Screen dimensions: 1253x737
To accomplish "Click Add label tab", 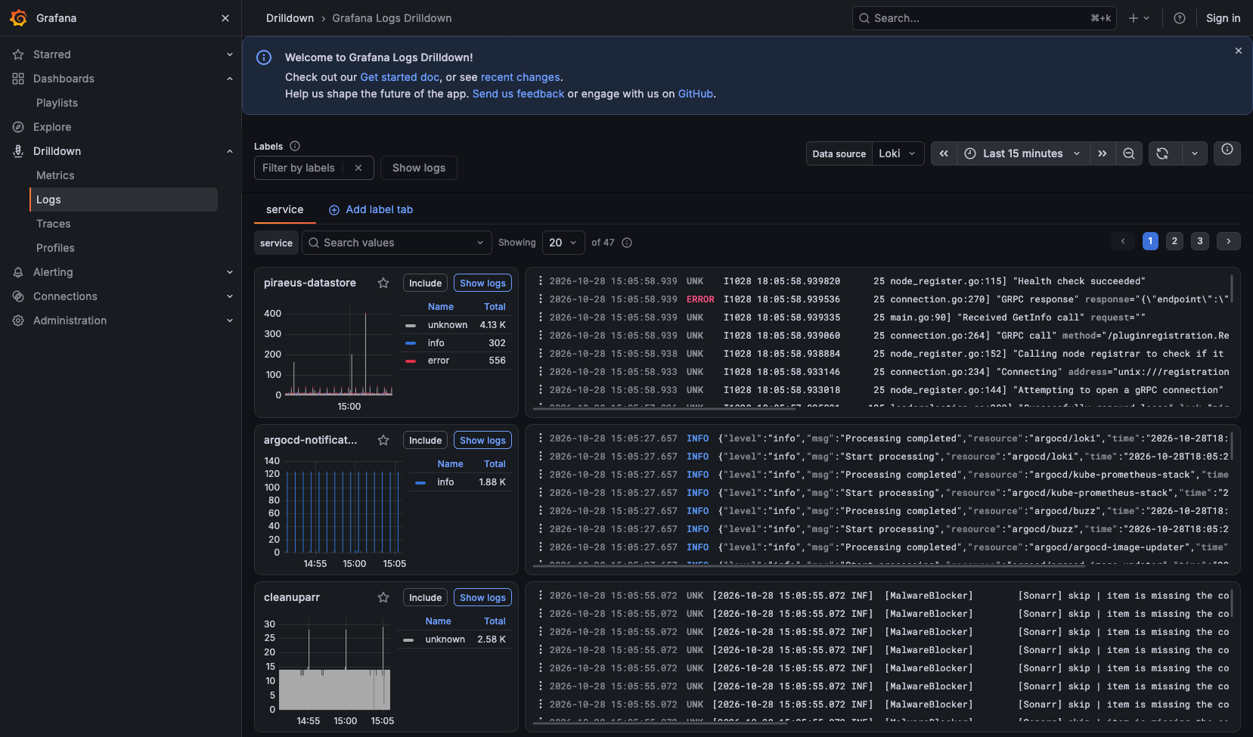I will pyautogui.click(x=371, y=209).
